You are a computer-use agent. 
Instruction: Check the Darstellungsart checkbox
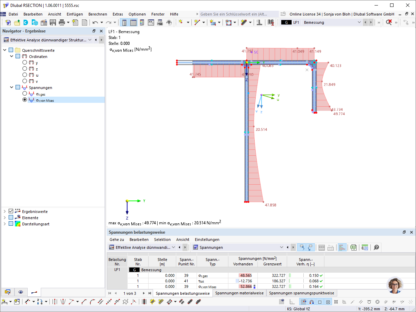11,224
